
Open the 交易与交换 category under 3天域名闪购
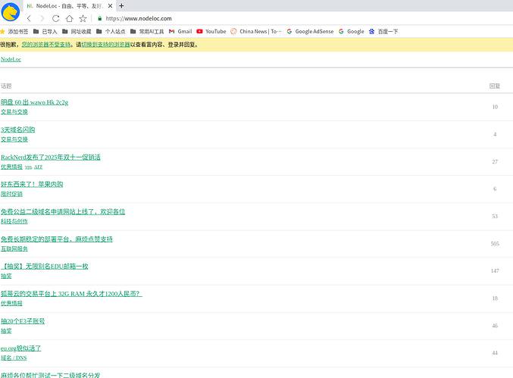[x=14, y=139]
